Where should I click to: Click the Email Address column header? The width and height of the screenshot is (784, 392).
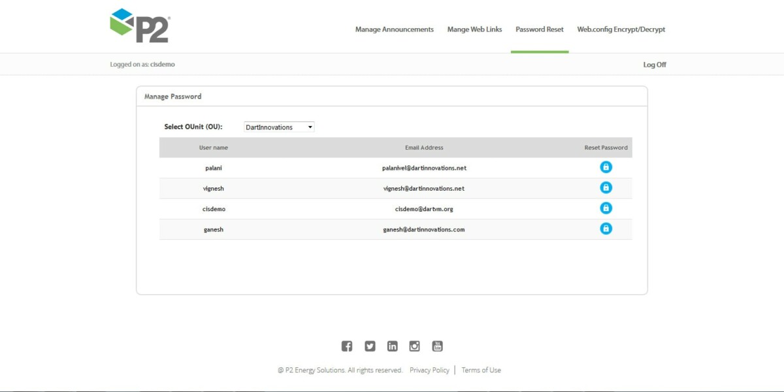point(424,147)
